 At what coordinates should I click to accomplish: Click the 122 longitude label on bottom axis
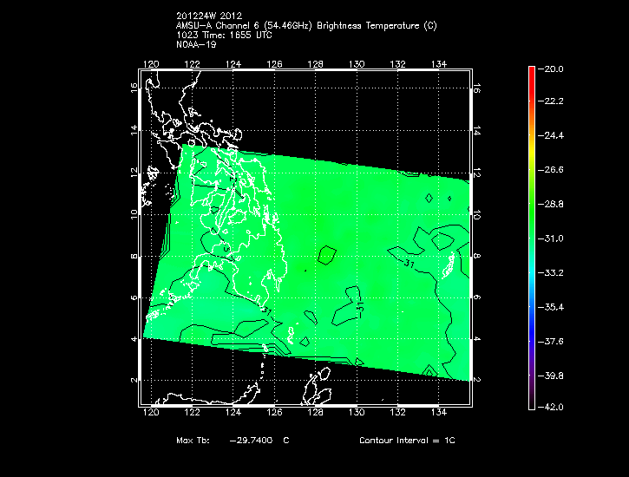pyautogui.click(x=192, y=412)
